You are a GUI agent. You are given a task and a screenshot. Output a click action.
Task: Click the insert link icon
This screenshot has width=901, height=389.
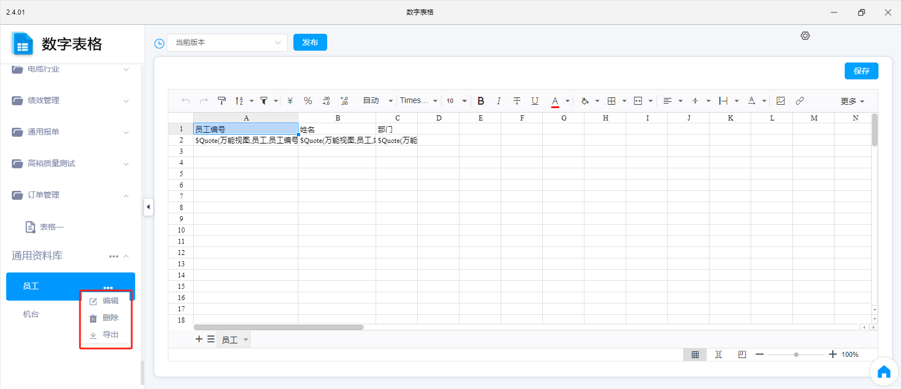coord(800,101)
